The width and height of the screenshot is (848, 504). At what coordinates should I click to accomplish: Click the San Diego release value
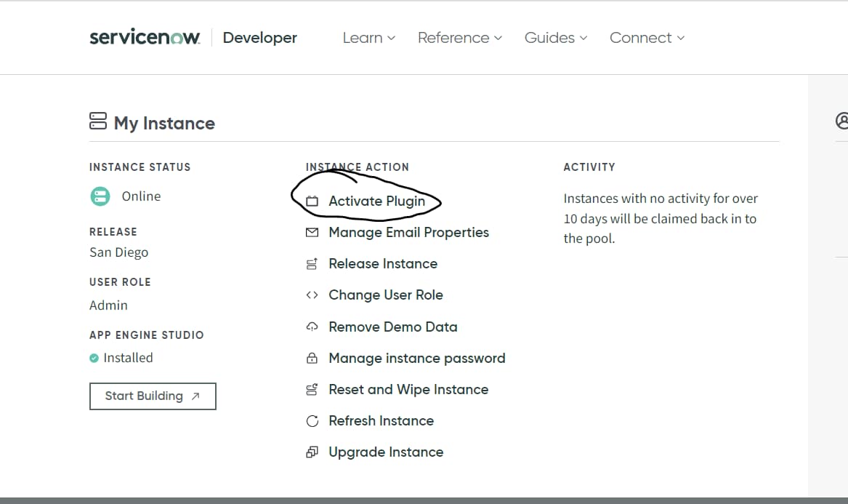coord(119,252)
